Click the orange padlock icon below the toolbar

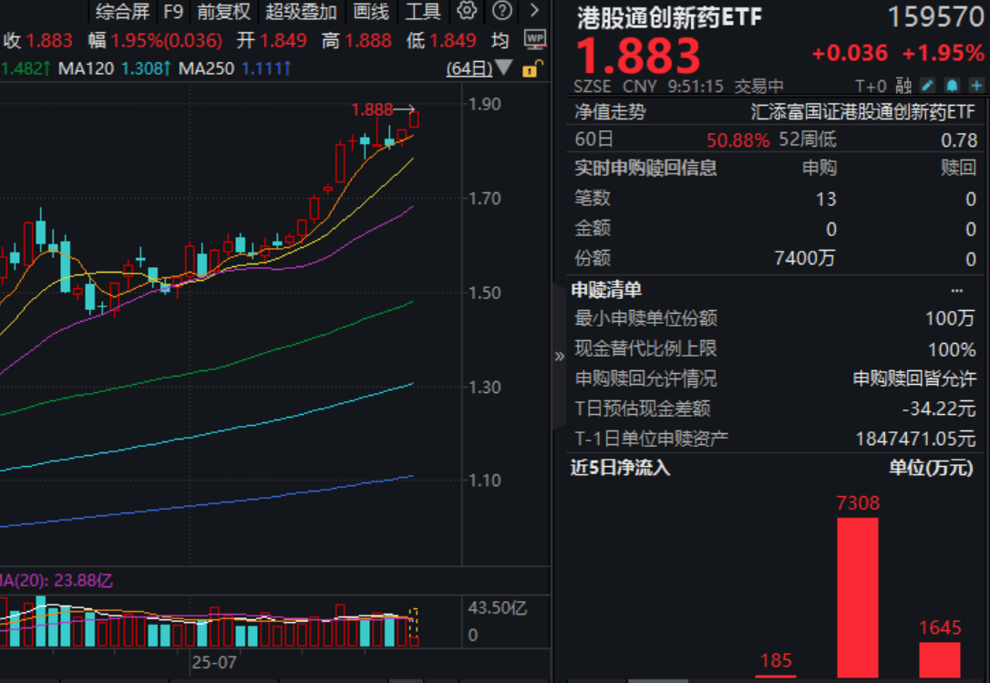[531, 68]
